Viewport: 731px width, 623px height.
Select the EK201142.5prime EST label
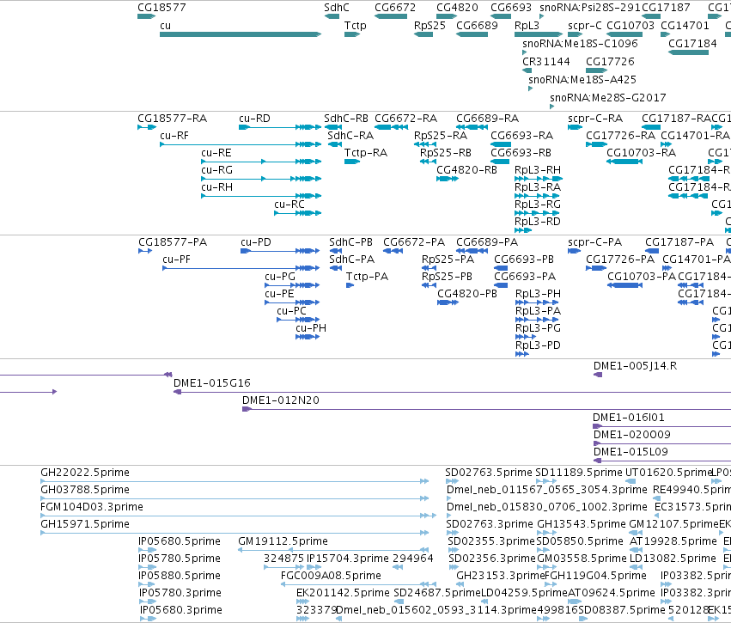[x=343, y=593]
